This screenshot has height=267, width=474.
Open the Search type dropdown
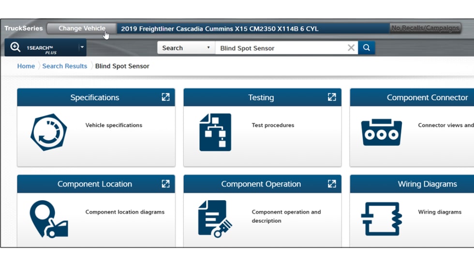(x=186, y=48)
